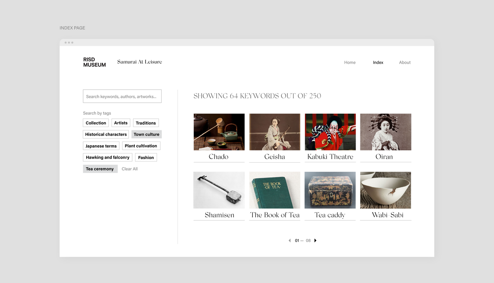Click the previous page arrow in pagination
The width and height of the screenshot is (494, 283).
tap(290, 241)
